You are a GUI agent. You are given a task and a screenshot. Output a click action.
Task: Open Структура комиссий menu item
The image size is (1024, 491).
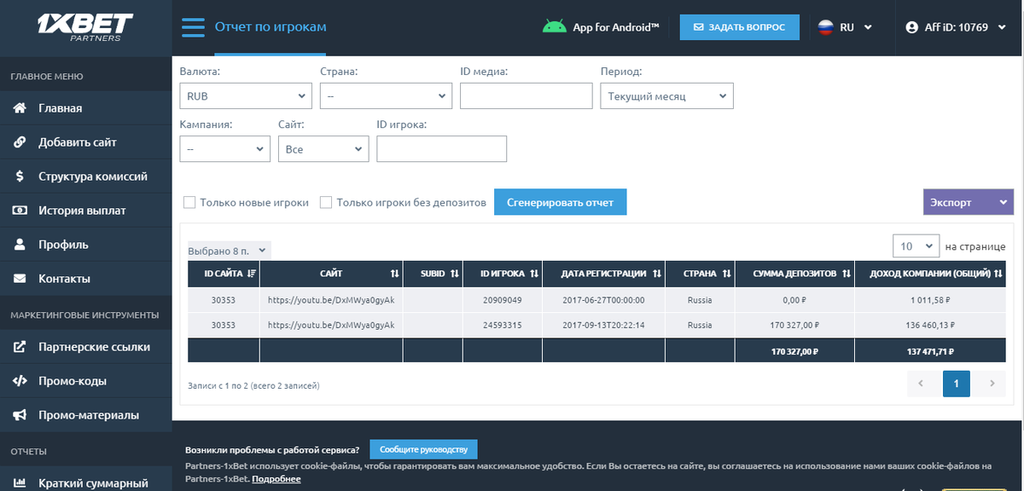click(x=85, y=176)
